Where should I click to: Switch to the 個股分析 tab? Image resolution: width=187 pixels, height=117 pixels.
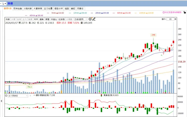59,9
